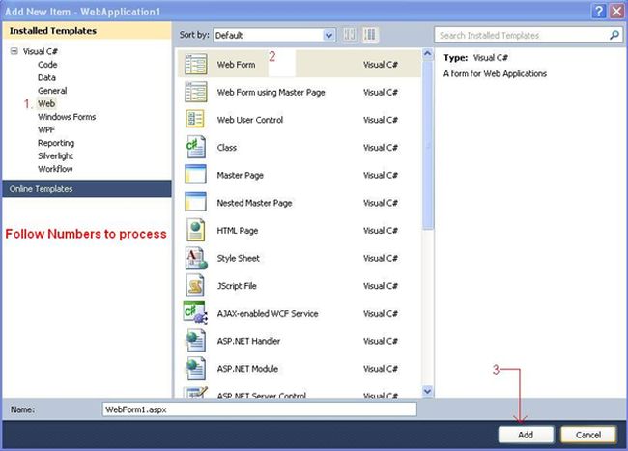Choose the Silverlight category

pos(55,156)
